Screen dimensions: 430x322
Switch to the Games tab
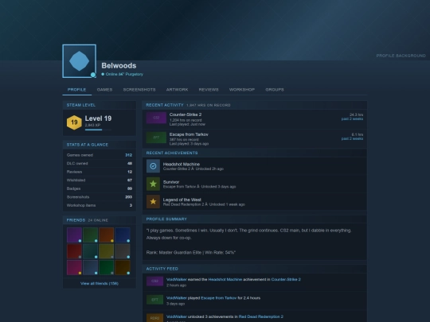click(x=104, y=90)
